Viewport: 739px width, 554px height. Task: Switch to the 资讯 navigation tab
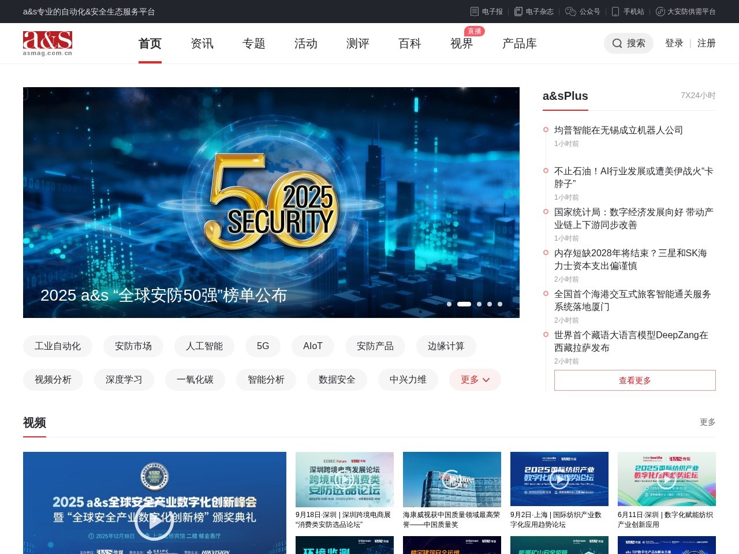click(x=201, y=43)
